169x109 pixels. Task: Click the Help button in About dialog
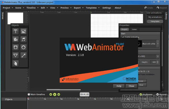pyautogui.click(x=119, y=86)
